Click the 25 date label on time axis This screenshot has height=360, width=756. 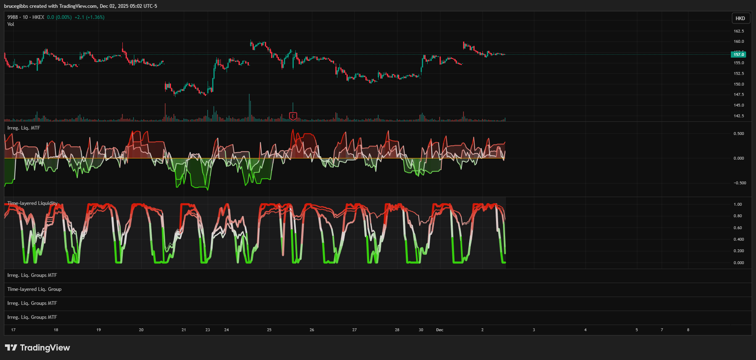point(269,330)
